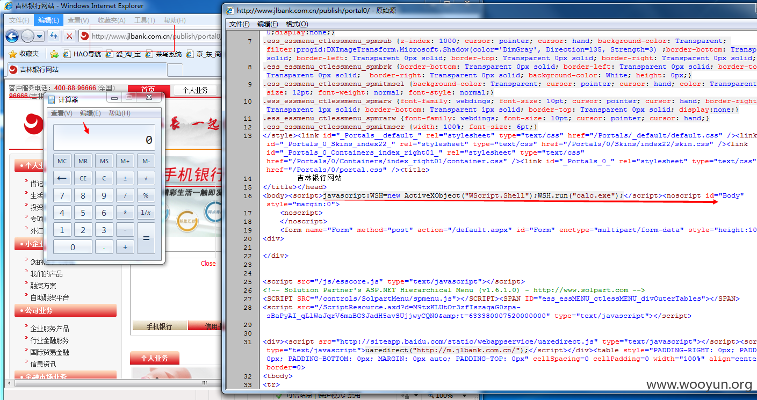This screenshot has height=400, width=757.
Task: Click calculator digit 8 button
Action: click(x=83, y=195)
